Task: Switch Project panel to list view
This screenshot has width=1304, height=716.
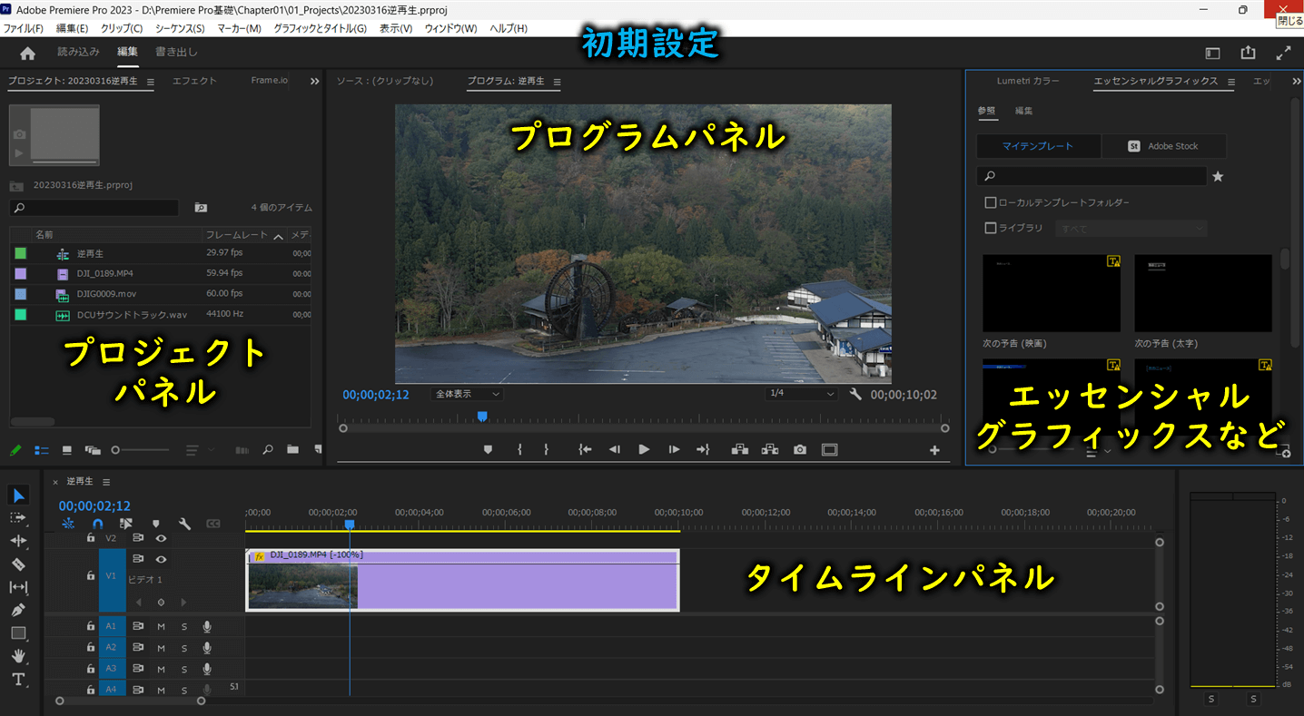Action: click(x=41, y=449)
